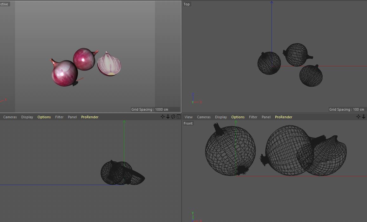
Task: Open Panel menu in the Front viewport
Action: tap(266, 117)
